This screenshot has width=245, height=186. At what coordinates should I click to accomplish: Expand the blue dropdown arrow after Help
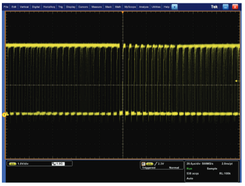coord(175,7)
